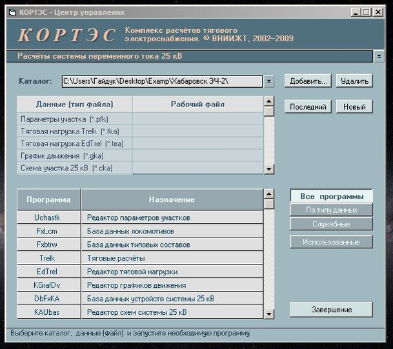Click into the Каталог path field
The width and height of the screenshot is (393, 349).
click(162, 81)
